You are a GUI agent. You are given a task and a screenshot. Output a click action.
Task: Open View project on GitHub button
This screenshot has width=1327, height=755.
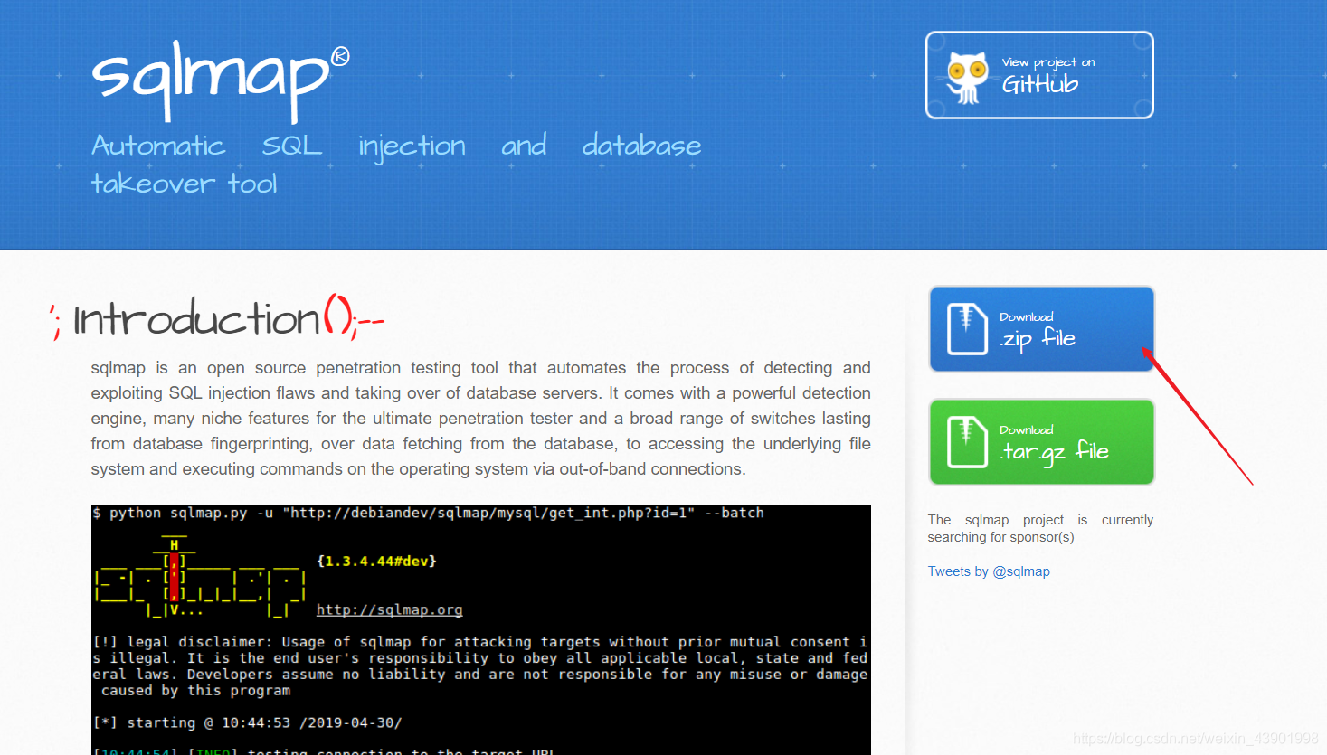[x=1039, y=75]
